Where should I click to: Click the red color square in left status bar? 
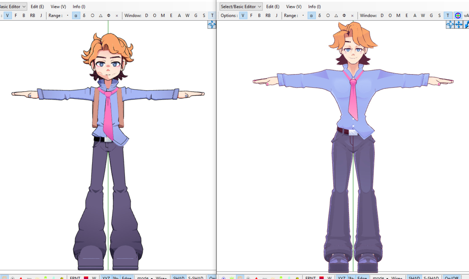(86, 278)
